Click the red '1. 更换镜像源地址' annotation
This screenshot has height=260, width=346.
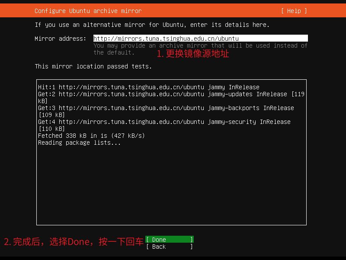[x=192, y=54]
